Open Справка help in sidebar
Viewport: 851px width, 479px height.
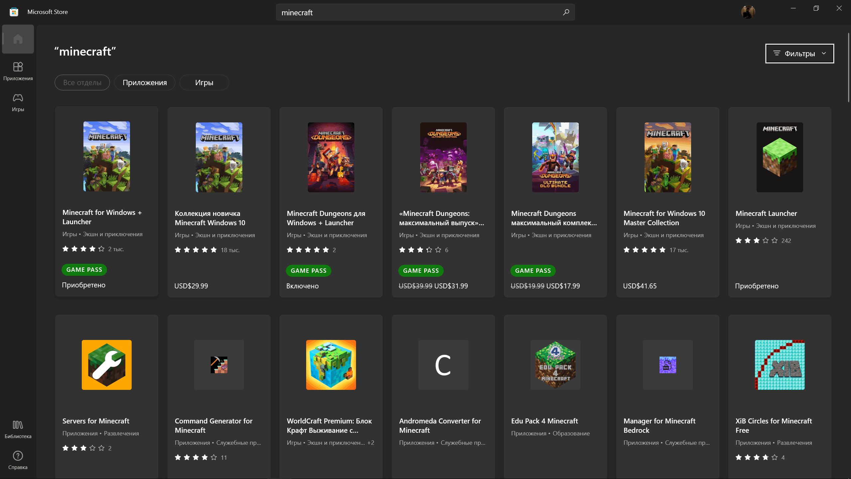click(18, 460)
